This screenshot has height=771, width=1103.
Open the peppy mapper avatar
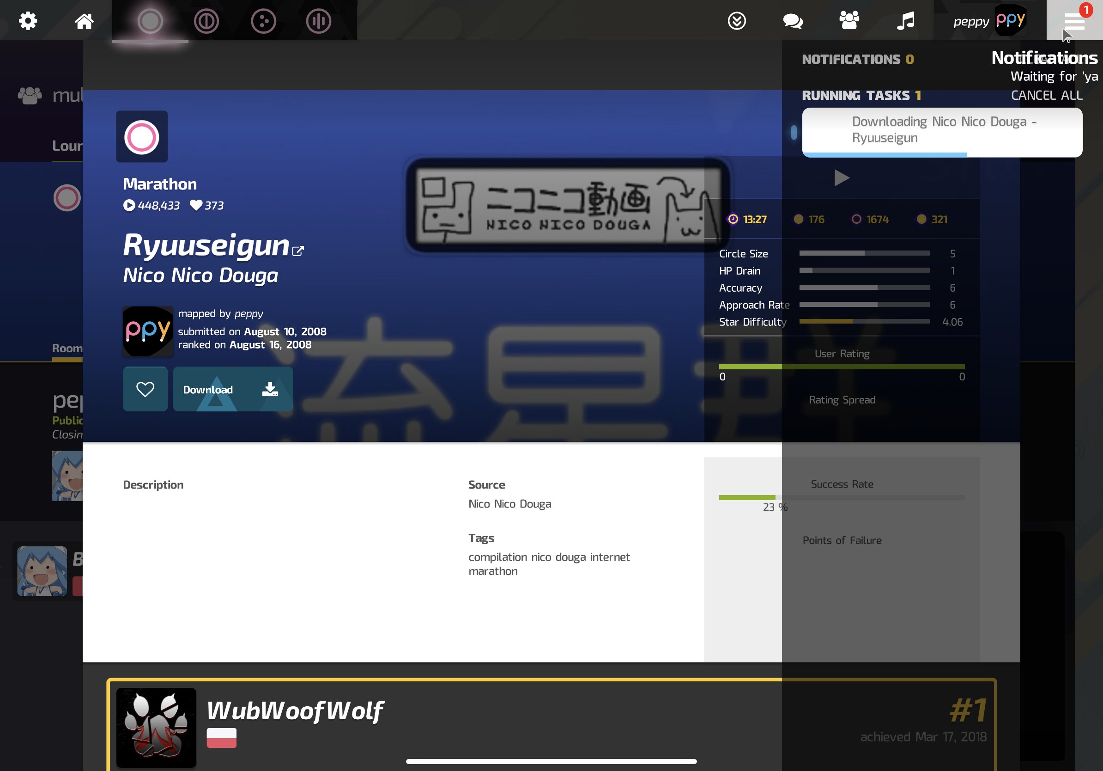pyautogui.click(x=148, y=331)
